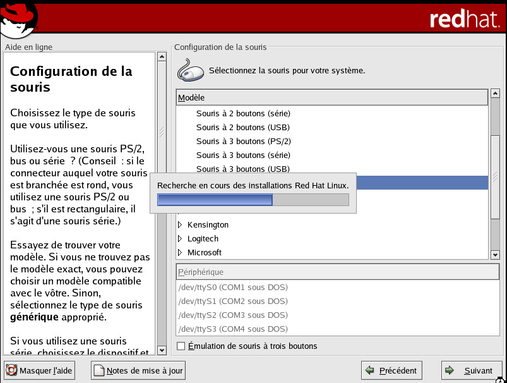
Task: Select Souris à 2 boutons (série)
Action: (x=243, y=114)
